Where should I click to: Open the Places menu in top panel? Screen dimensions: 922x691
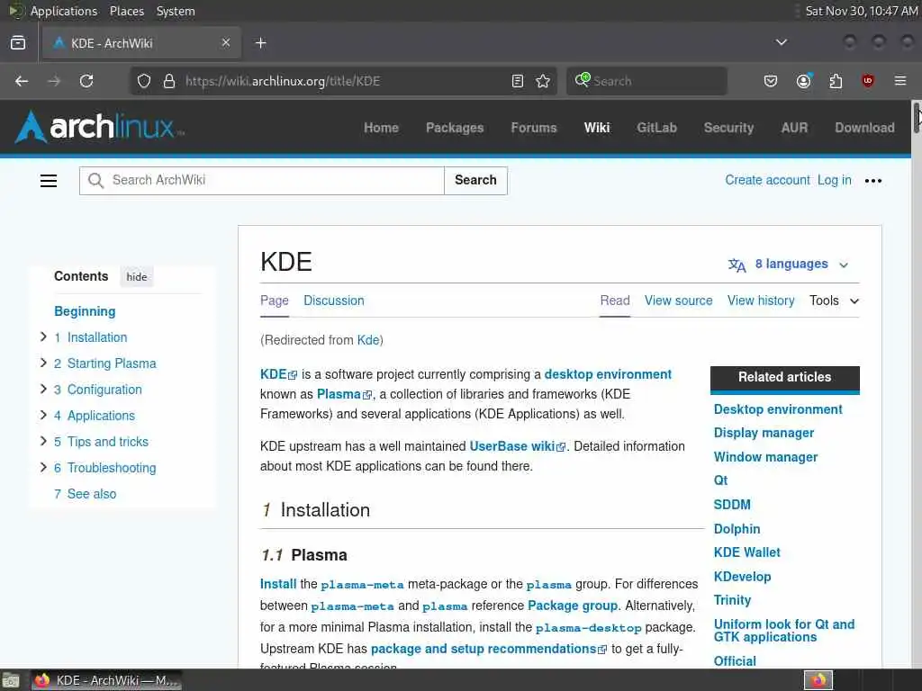pos(126,11)
